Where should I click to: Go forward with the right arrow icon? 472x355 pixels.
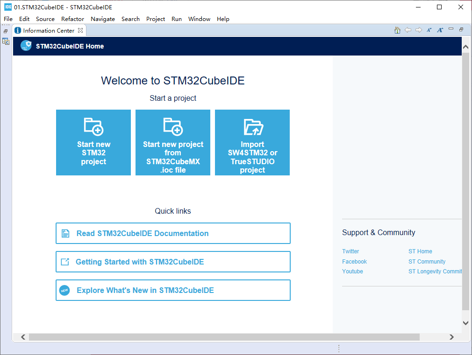pos(419,30)
